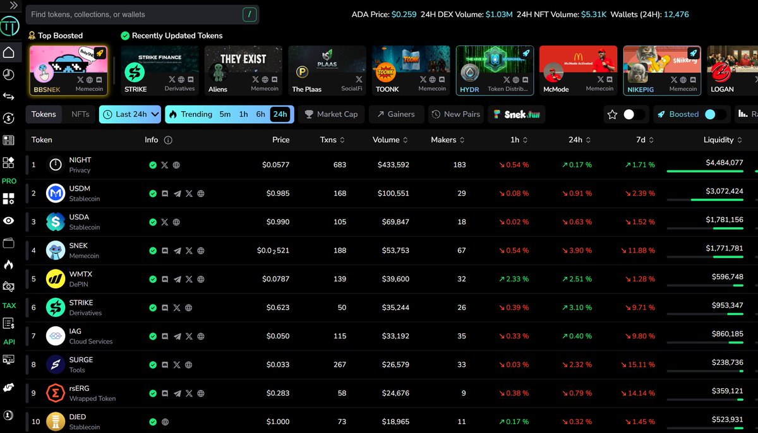
Task: Open the dollar-cycle sidebar icon
Action: click(x=9, y=118)
